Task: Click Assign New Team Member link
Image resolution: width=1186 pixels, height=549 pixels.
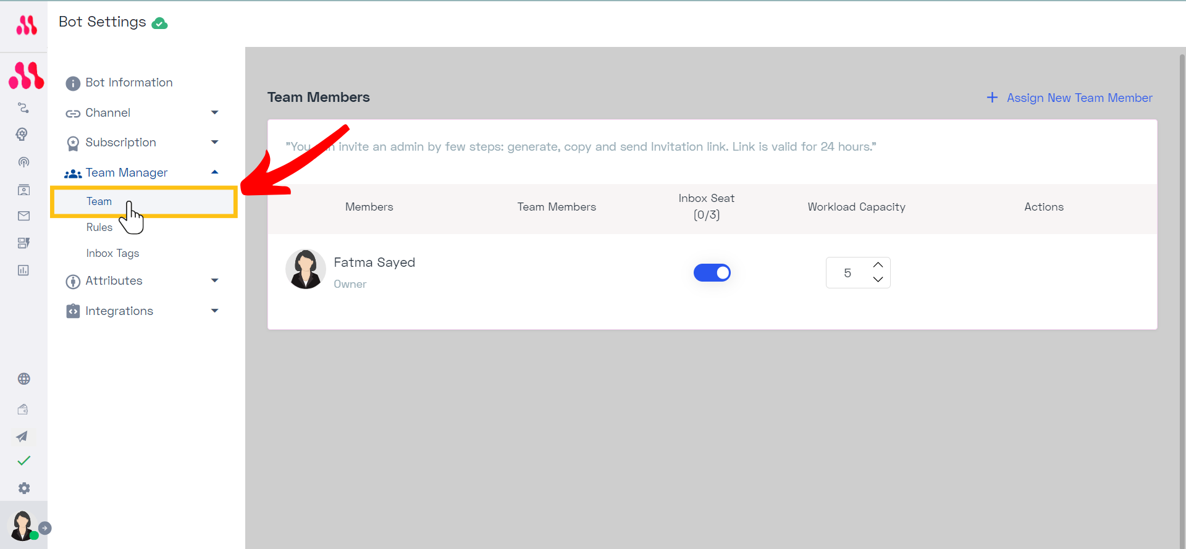Action: [1079, 98]
